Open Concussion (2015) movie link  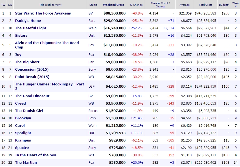[32, 70]
